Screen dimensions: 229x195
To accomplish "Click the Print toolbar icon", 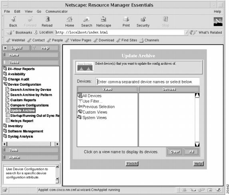I will 126,22.
